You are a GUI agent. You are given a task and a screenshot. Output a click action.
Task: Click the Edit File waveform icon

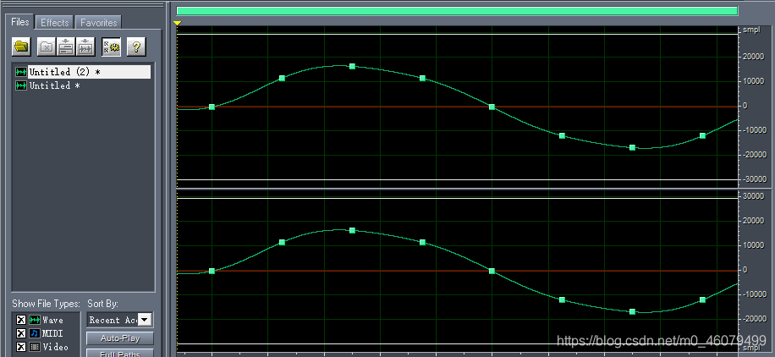click(x=86, y=47)
